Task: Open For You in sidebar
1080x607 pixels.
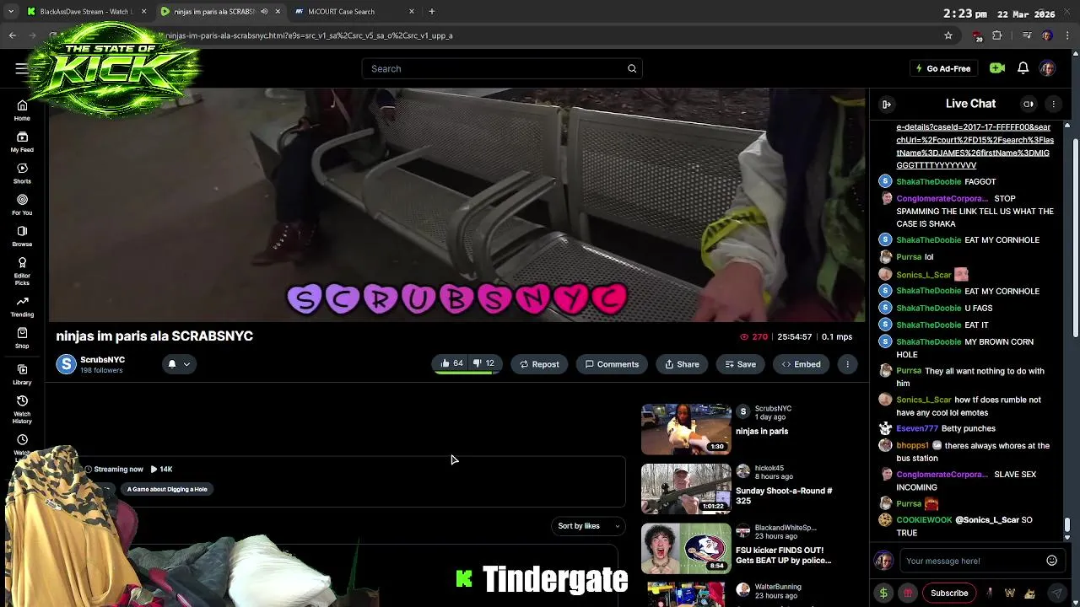Action: pos(22,205)
